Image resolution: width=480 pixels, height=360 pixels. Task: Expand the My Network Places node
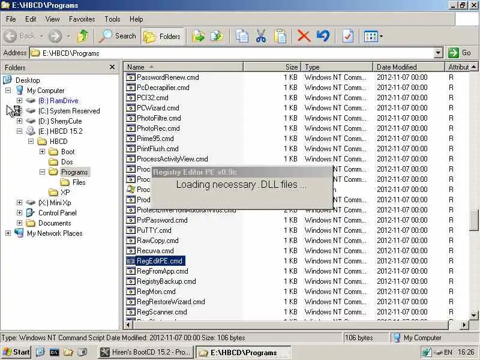click(8, 233)
